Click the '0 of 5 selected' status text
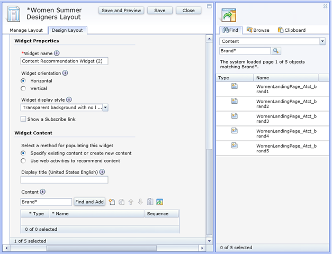This screenshot has height=254, width=332. click(x=236, y=248)
